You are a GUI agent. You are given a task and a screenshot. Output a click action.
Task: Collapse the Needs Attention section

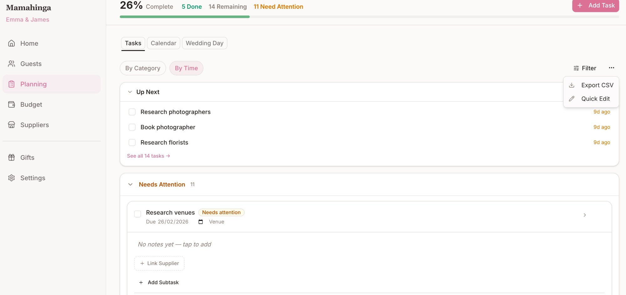[131, 184]
